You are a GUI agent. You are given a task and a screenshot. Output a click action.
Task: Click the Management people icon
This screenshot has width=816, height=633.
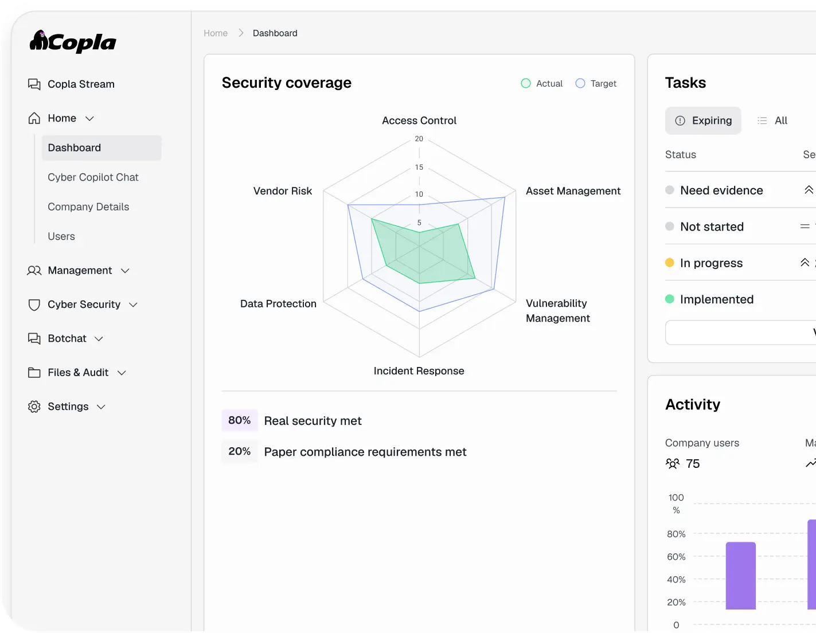click(x=34, y=271)
